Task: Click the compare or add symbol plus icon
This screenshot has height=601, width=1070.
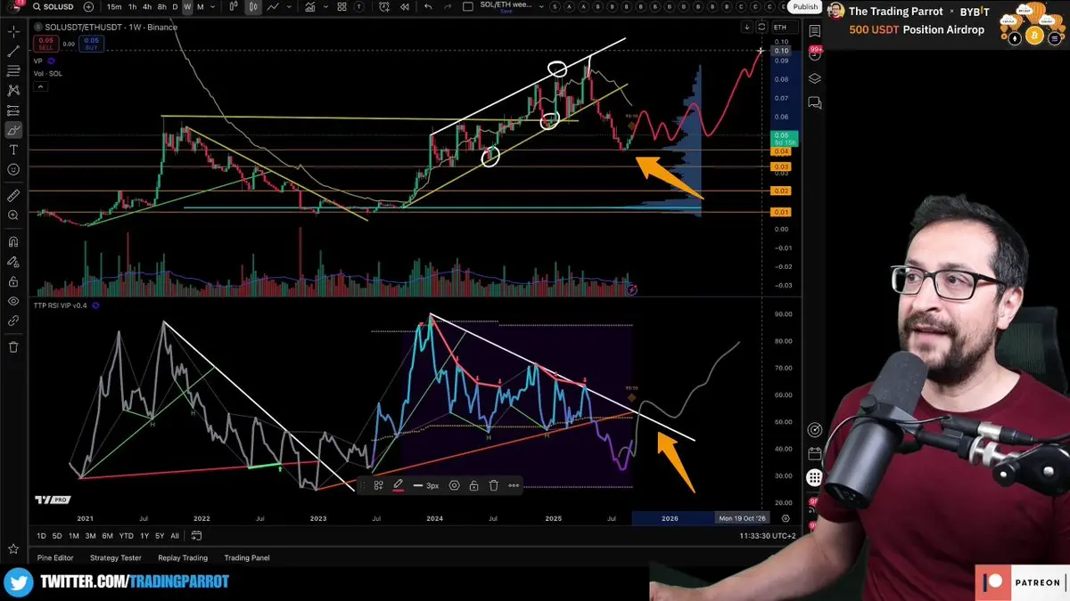Action: pyautogui.click(x=88, y=7)
